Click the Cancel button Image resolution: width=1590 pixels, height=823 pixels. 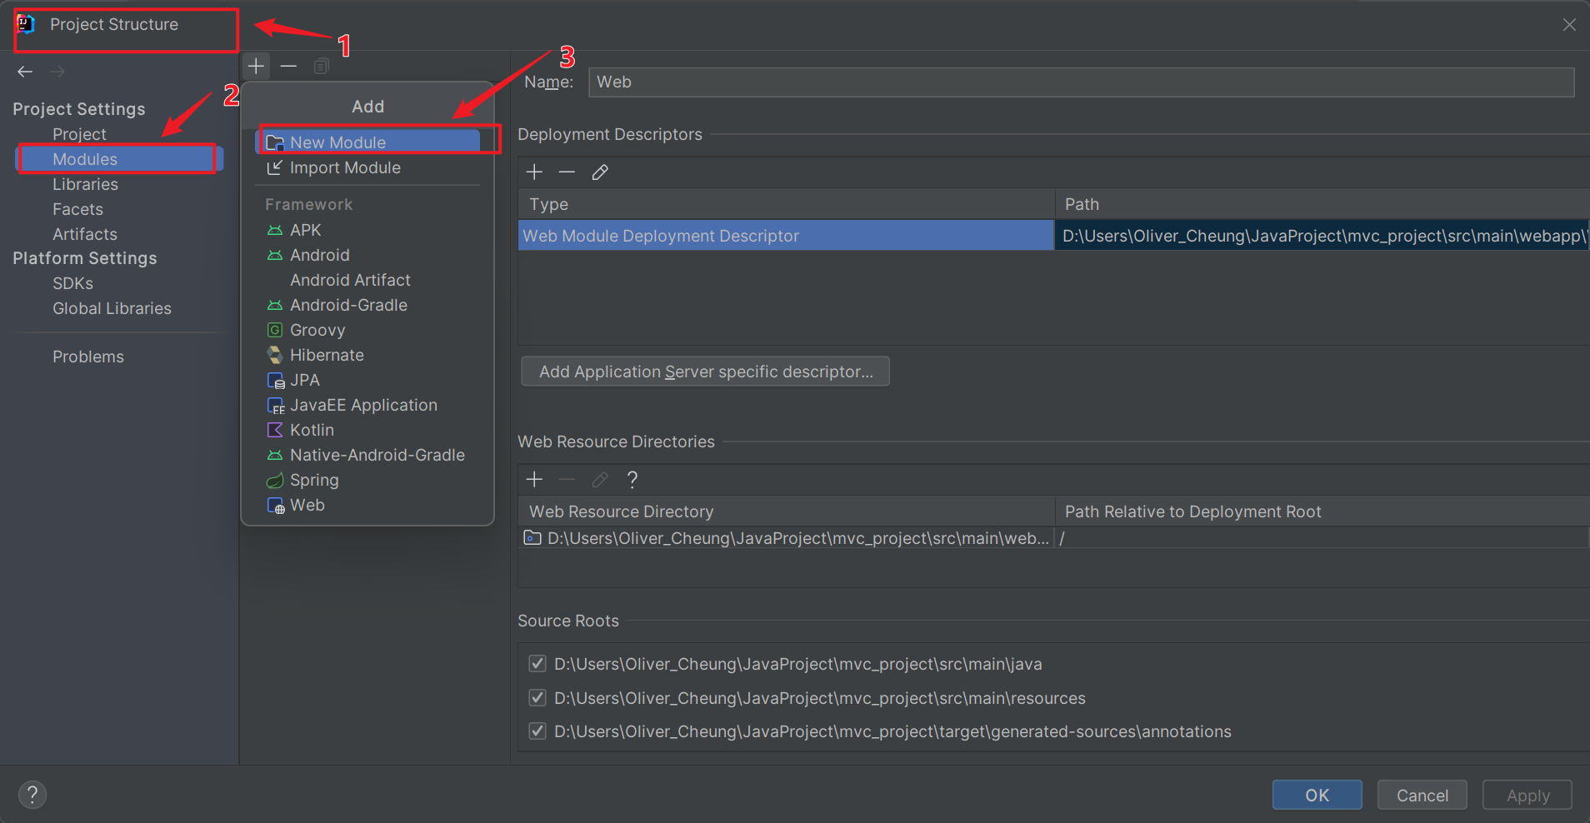(x=1422, y=795)
